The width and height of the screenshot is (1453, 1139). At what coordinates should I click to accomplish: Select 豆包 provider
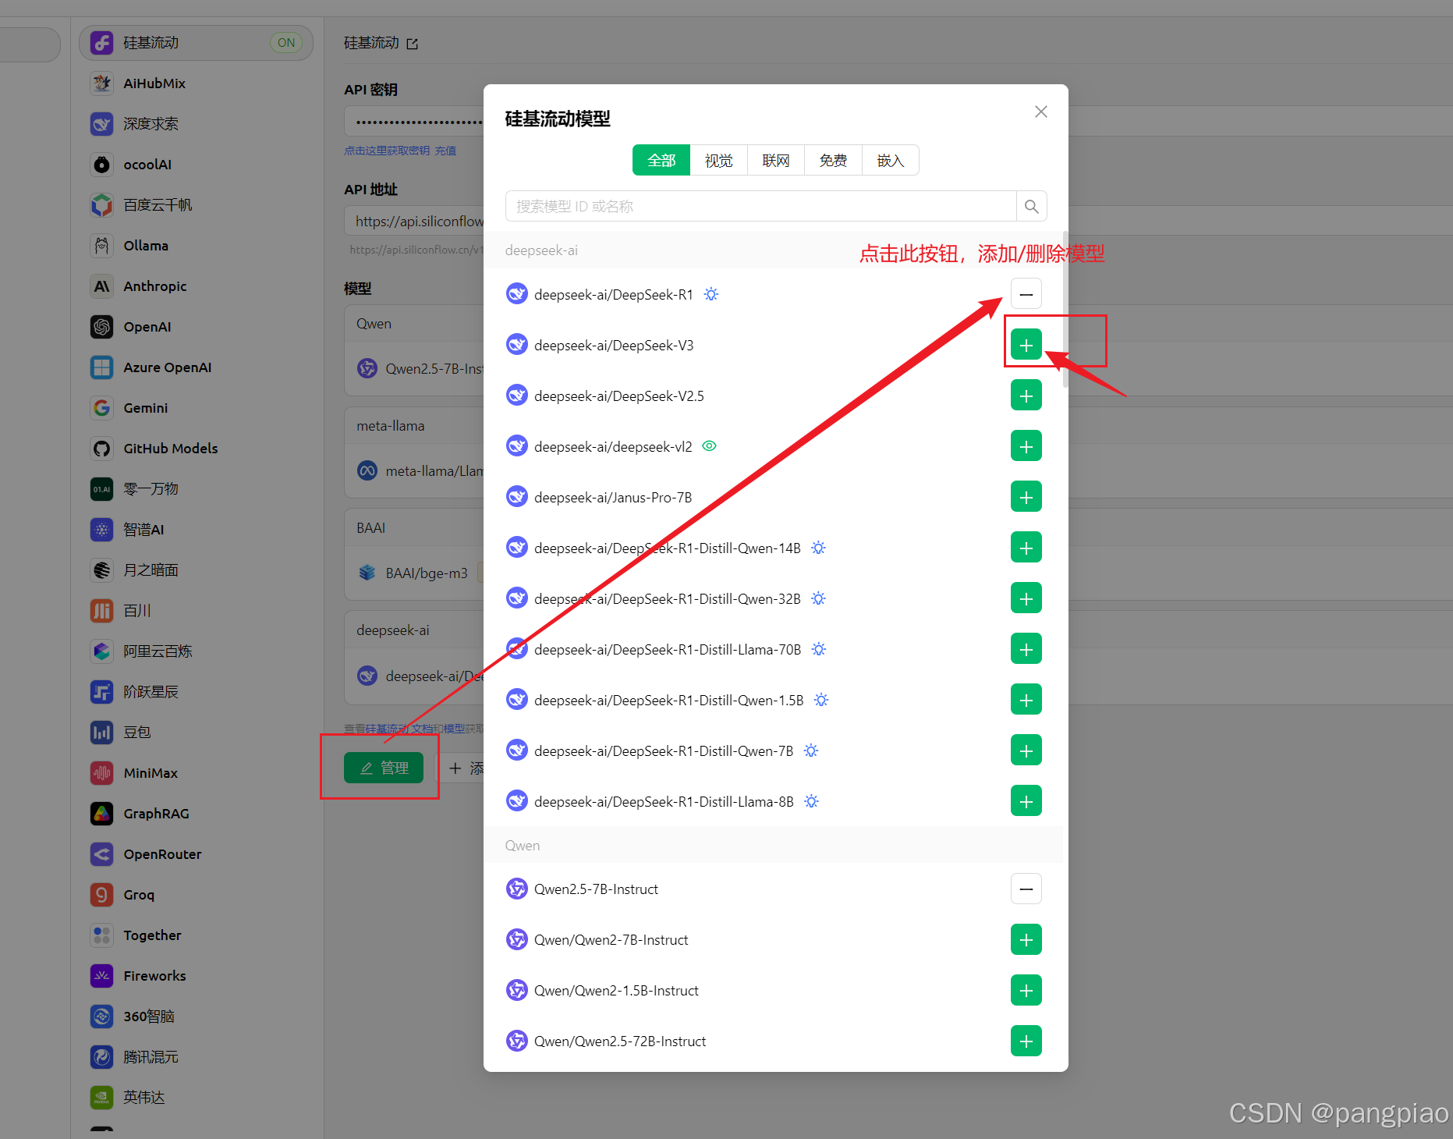195,733
